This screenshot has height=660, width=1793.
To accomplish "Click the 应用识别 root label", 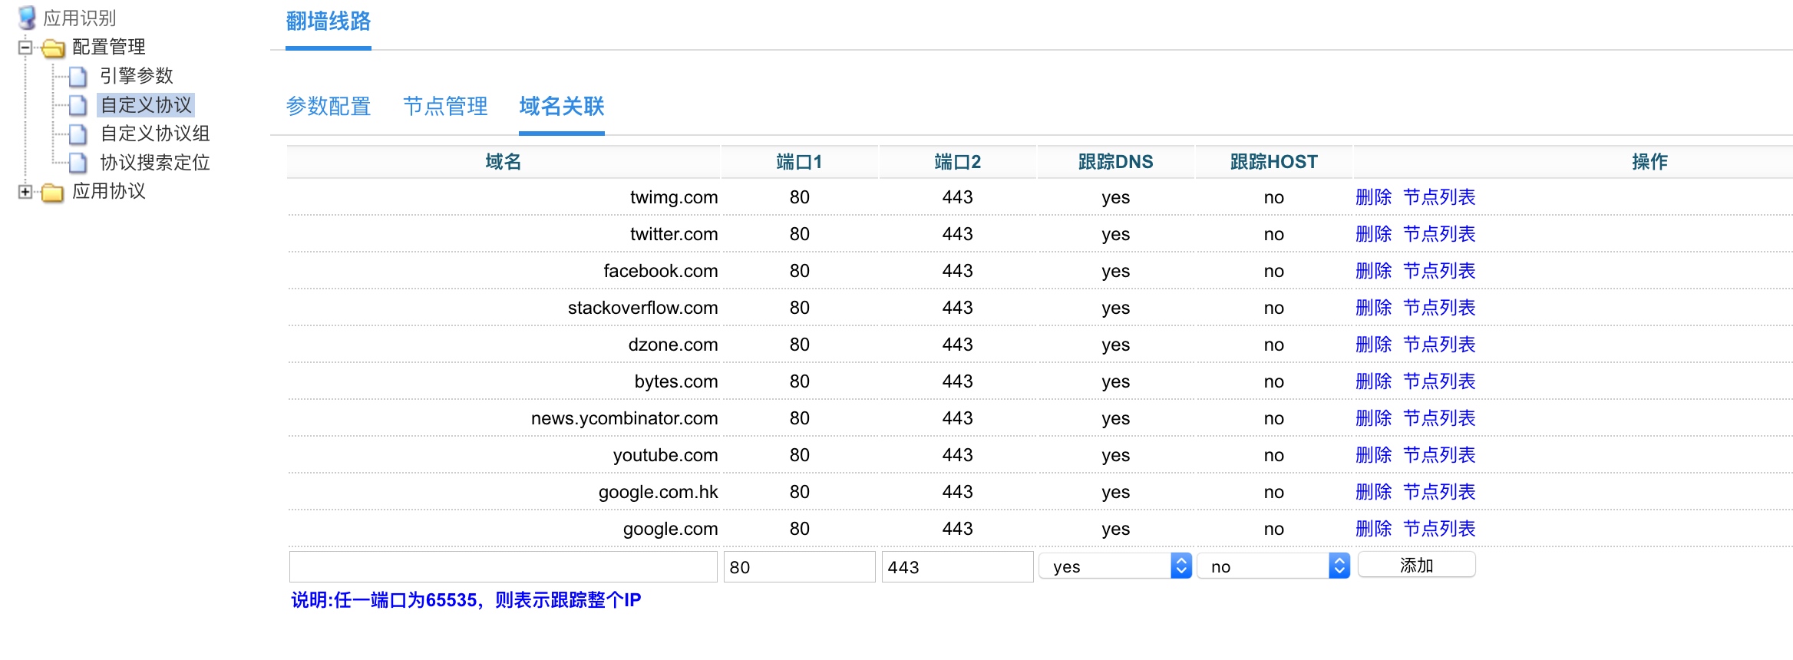I will coord(79,18).
